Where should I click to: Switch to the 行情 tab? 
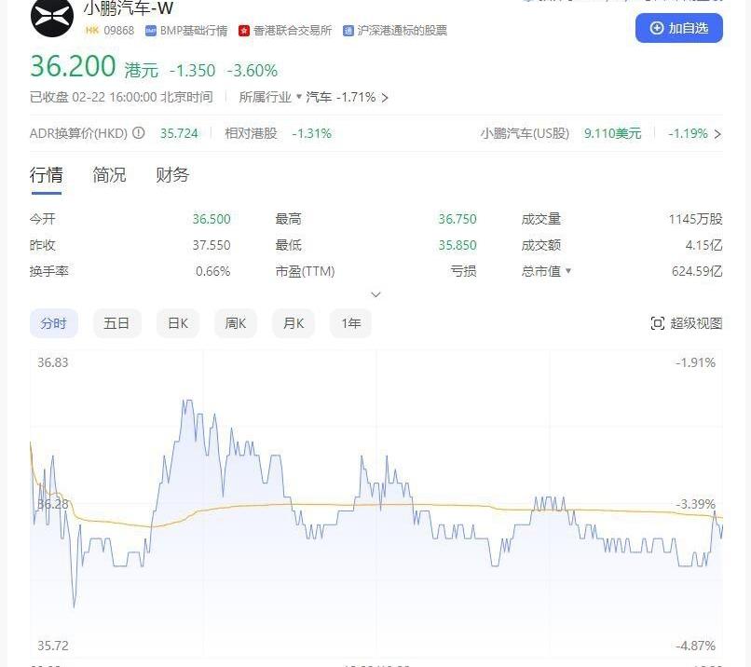point(46,175)
